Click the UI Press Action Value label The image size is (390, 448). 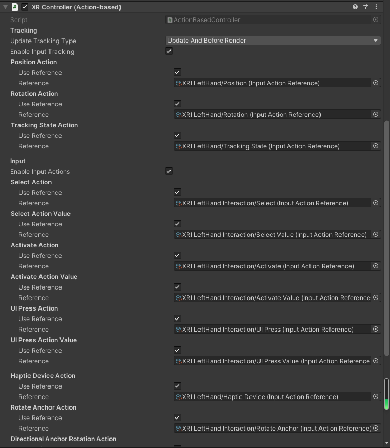click(x=44, y=340)
